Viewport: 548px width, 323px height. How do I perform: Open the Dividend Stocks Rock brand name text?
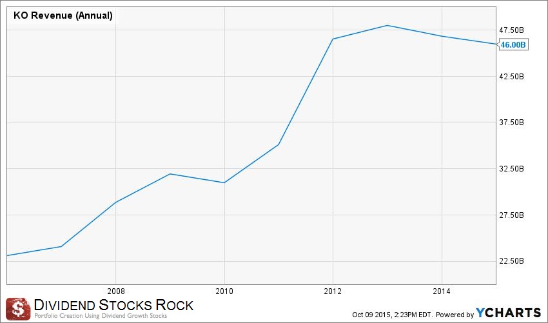(x=113, y=305)
